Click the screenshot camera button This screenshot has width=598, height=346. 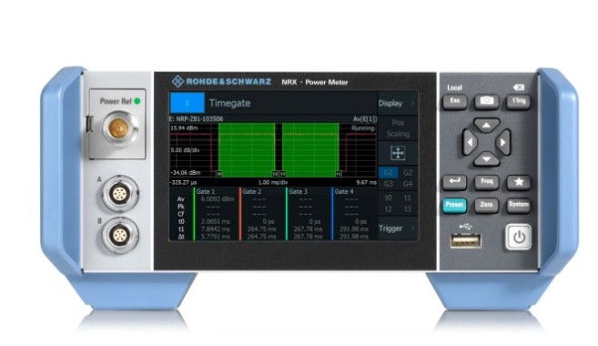coord(486,101)
